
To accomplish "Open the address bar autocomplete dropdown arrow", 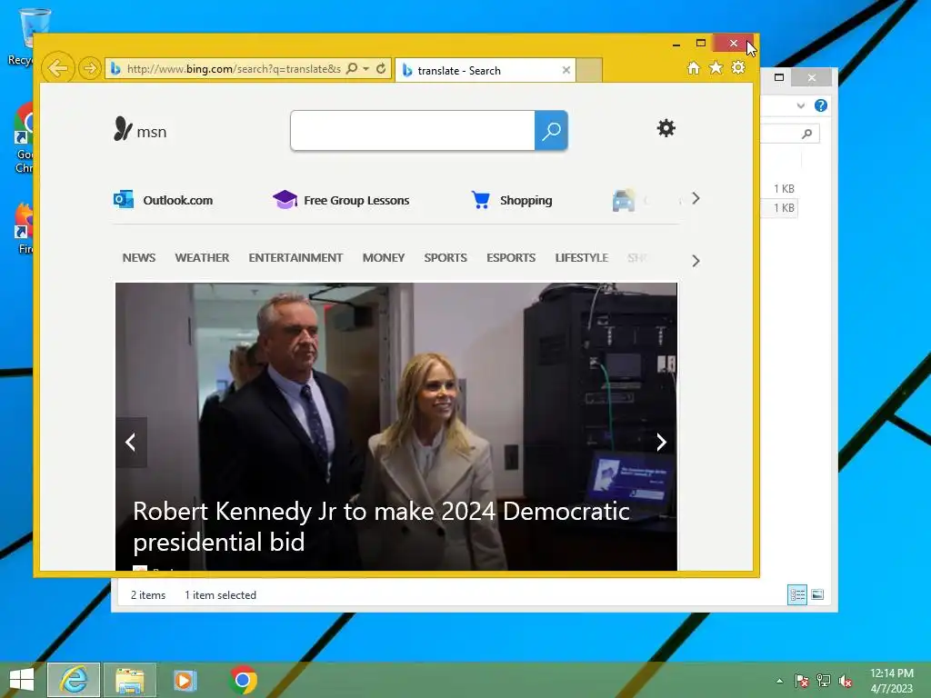I will [x=365, y=69].
